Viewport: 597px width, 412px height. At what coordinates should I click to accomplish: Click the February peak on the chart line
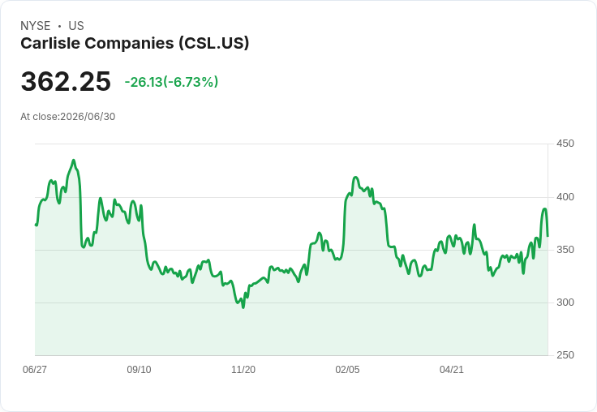click(x=355, y=177)
